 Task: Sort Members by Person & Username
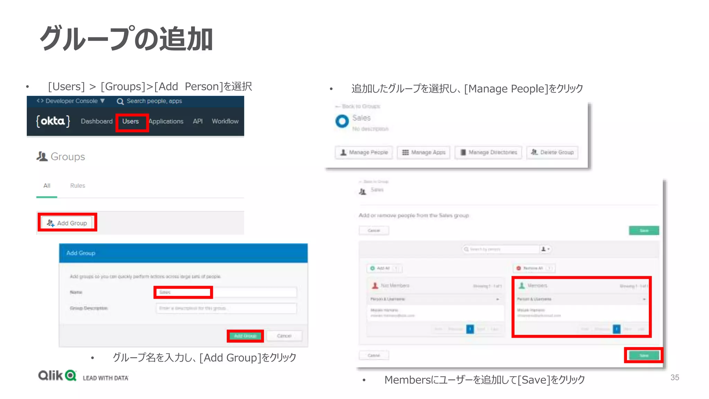click(582, 299)
